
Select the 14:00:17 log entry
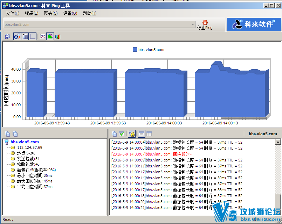click(x=177, y=190)
